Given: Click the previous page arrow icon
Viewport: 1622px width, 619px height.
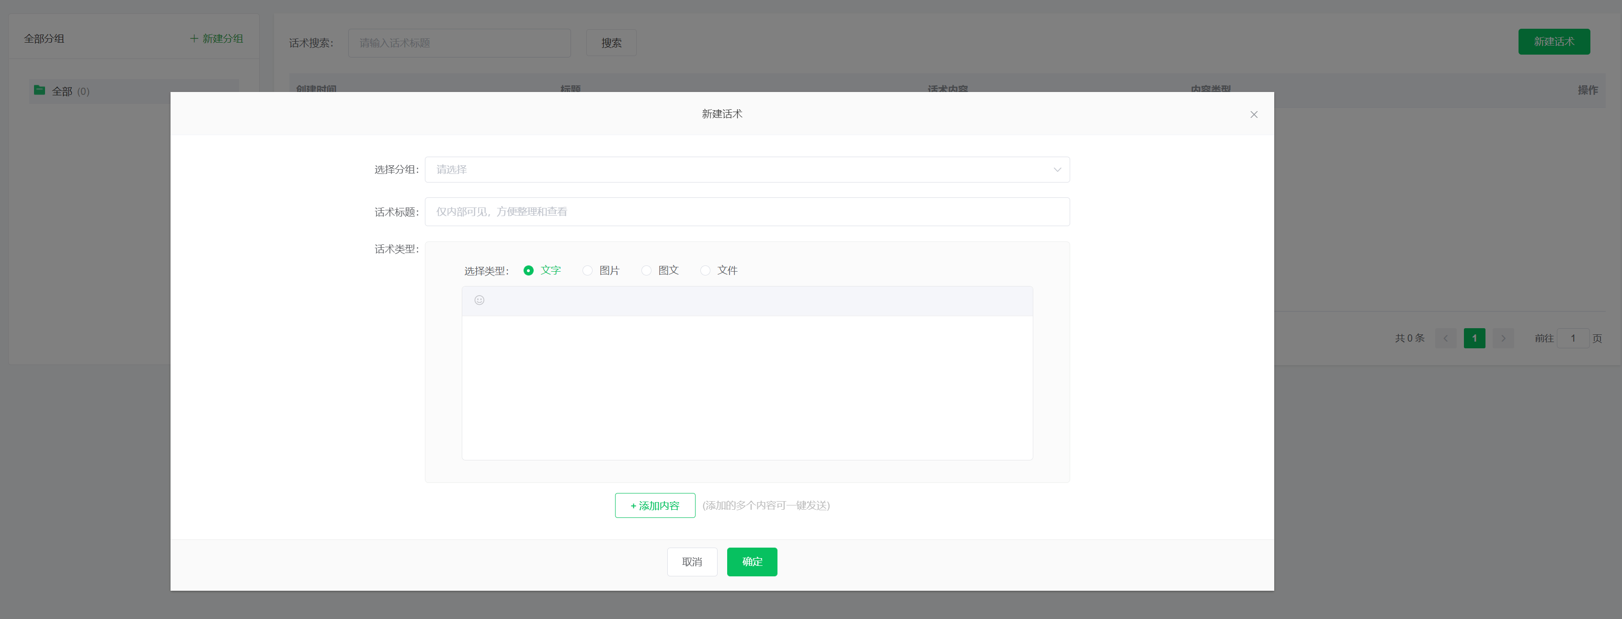Looking at the screenshot, I should [1445, 338].
